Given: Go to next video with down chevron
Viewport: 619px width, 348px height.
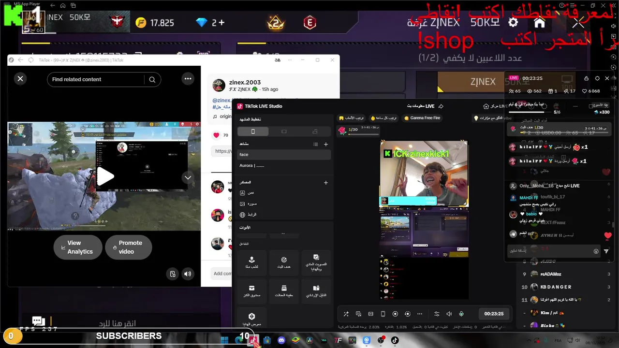Looking at the screenshot, I should pyautogui.click(x=188, y=177).
